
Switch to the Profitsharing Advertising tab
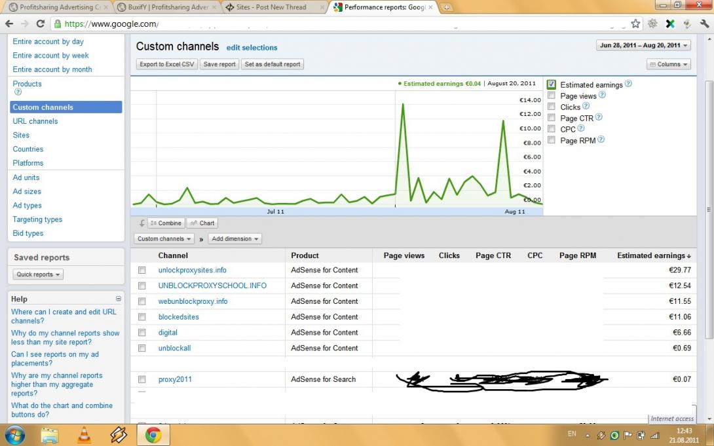click(58, 7)
